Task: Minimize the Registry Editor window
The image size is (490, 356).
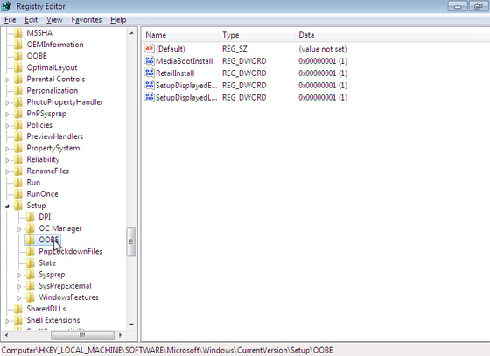Action: point(458,6)
